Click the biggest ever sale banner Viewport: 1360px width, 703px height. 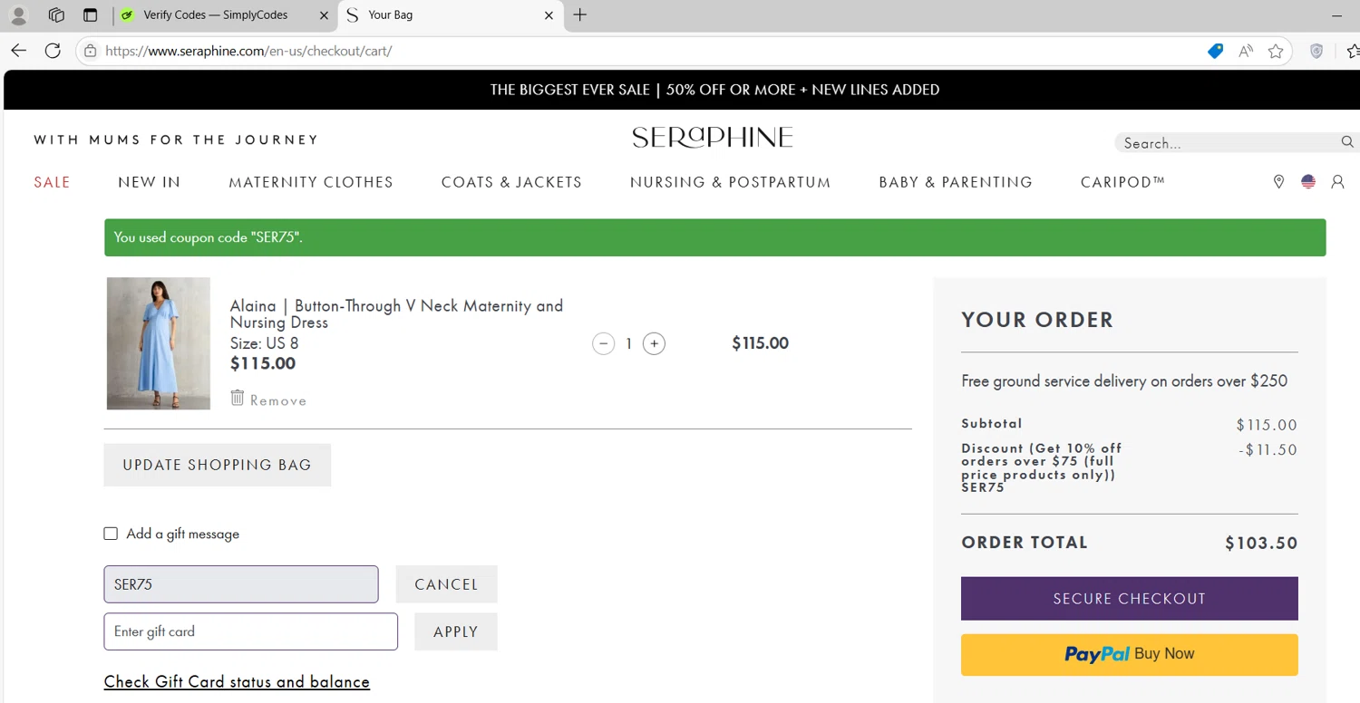[x=714, y=90]
